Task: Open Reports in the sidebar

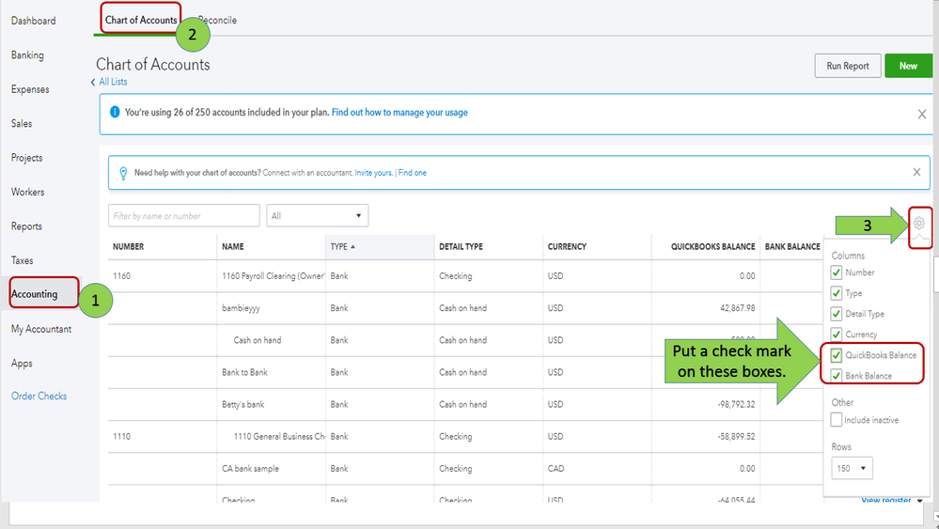Action: pyautogui.click(x=26, y=226)
